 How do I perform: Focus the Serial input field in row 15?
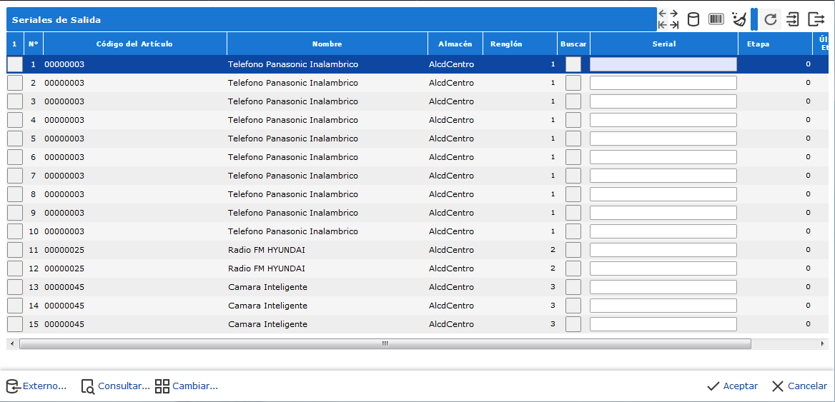tap(663, 324)
